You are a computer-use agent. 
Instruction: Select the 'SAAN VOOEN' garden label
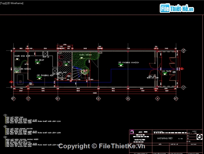[x=85, y=55]
